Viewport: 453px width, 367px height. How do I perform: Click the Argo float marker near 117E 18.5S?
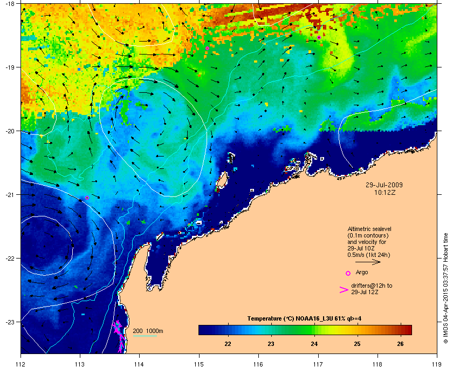[319, 38]
